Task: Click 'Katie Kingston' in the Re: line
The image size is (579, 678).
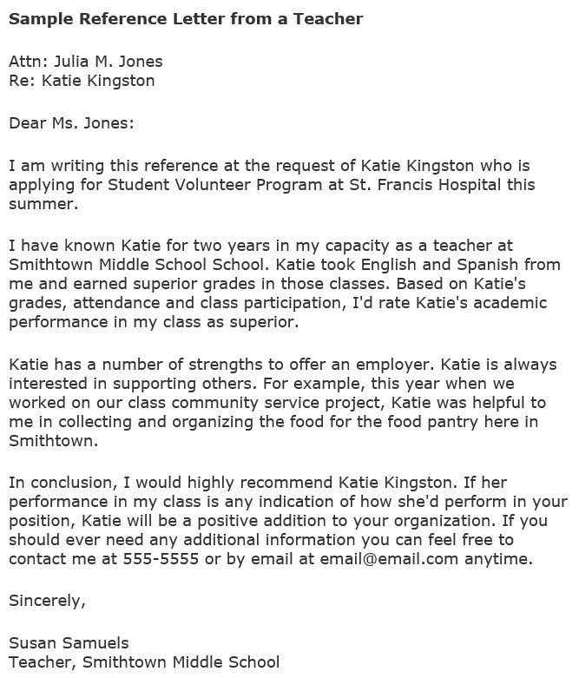Action: tap(98, 81)
